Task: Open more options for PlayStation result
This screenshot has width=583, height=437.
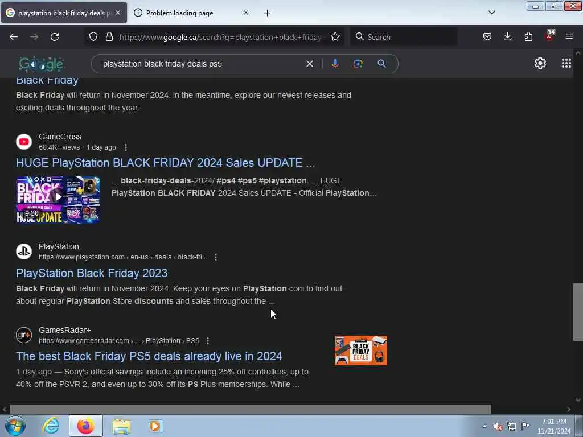Action: [216, 257]
